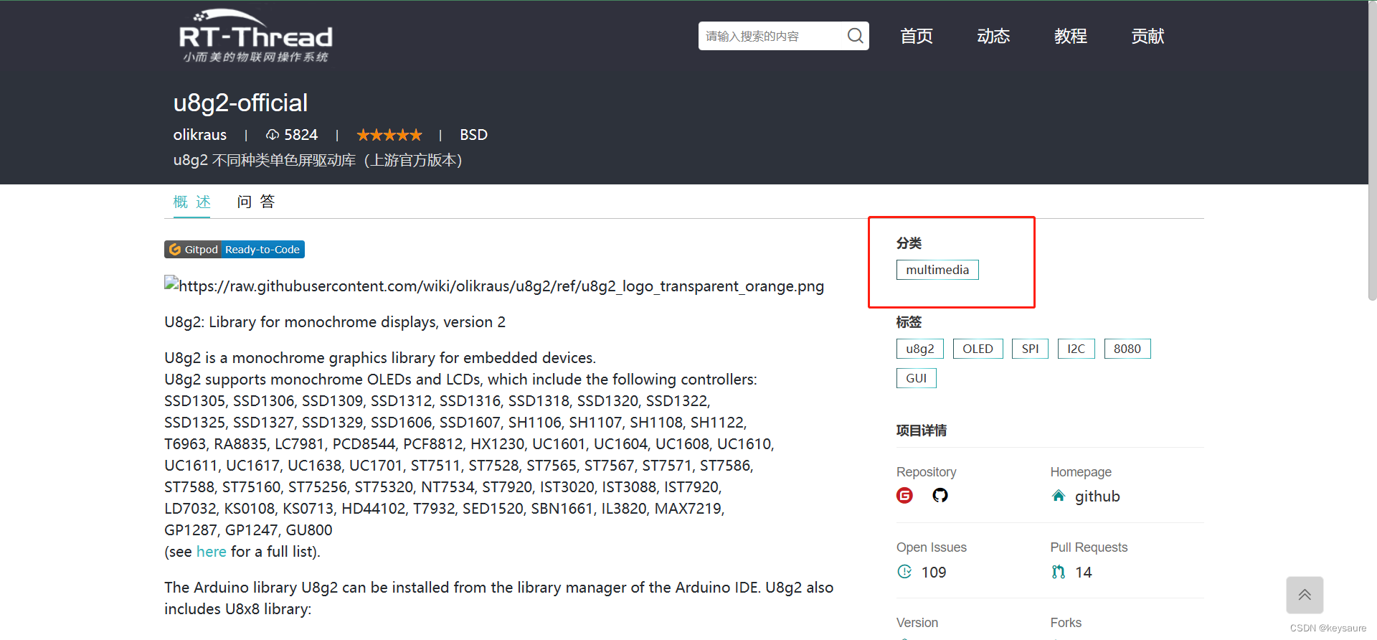Screen dimensions: 1377x640
Task: Click the five-star rating
Action: click(x=389, y=135)
